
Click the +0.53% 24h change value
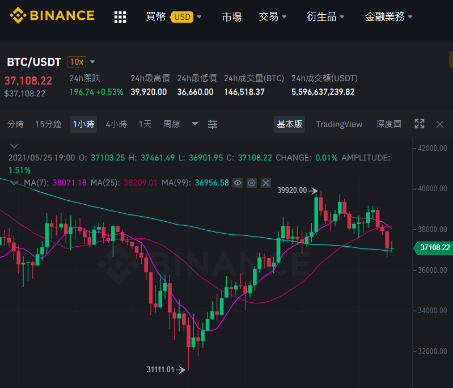tap(110, 92)
